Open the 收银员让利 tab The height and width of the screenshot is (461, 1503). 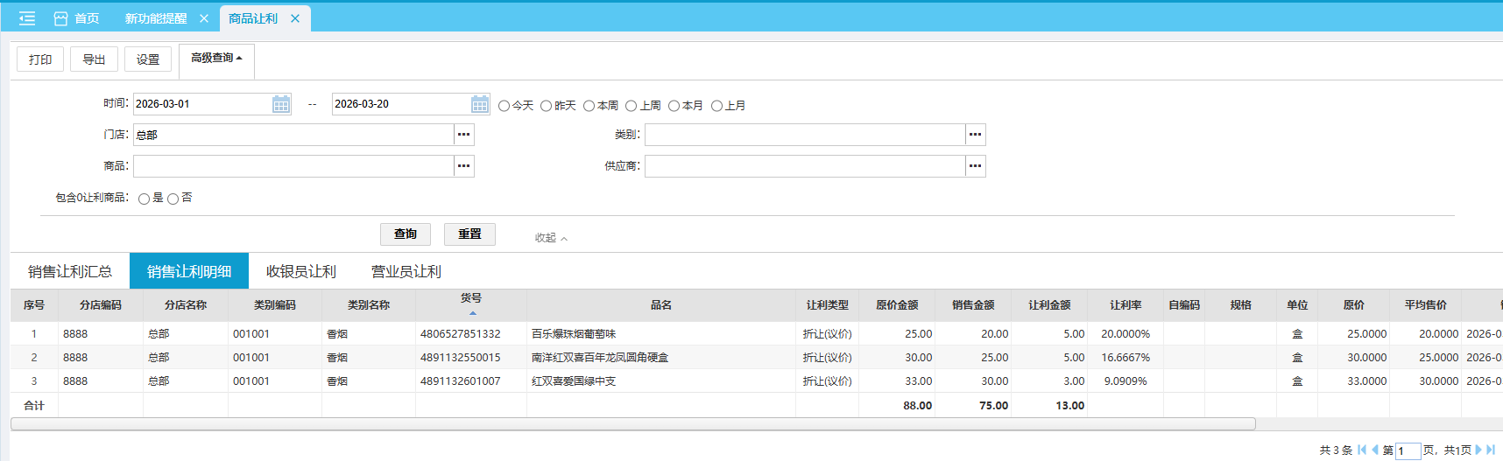coord(300,271)
